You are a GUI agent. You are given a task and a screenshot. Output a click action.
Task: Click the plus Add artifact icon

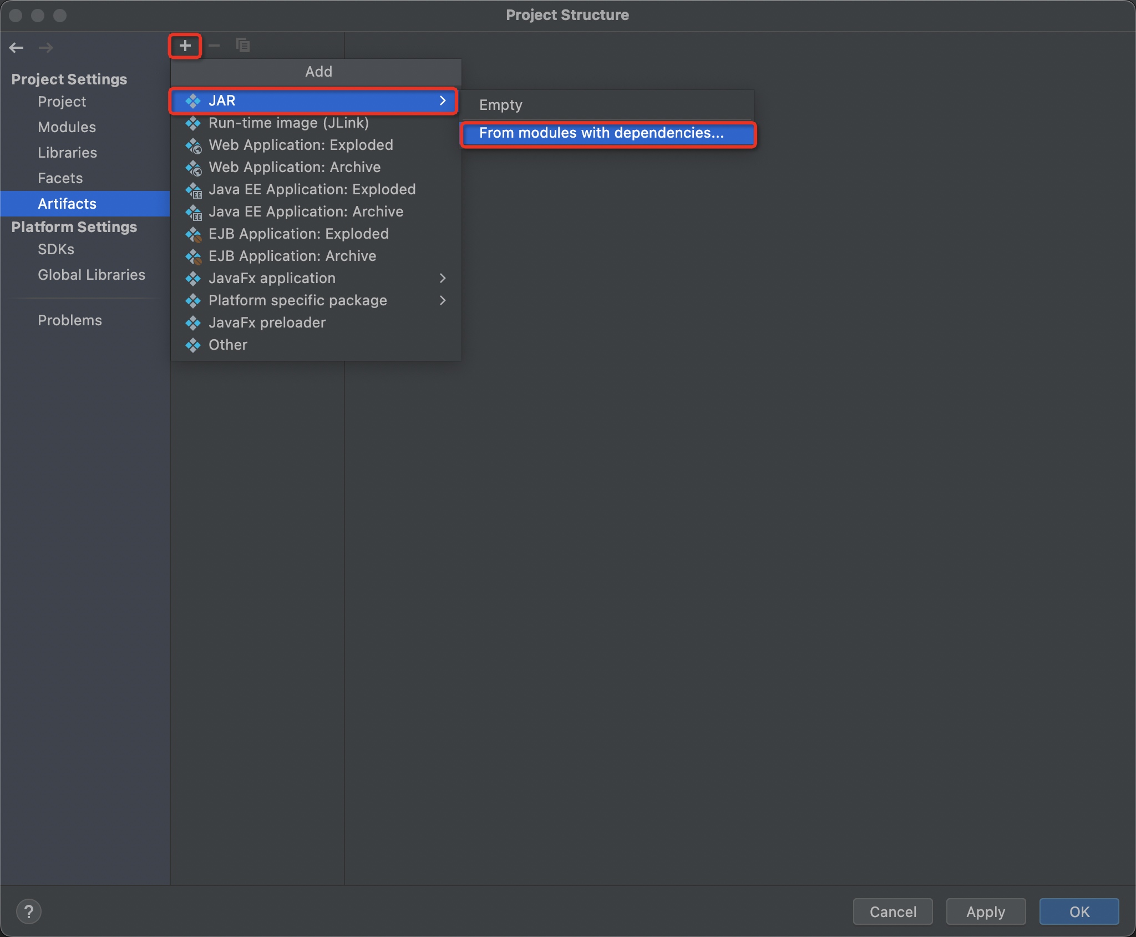[x=185, y=46]
